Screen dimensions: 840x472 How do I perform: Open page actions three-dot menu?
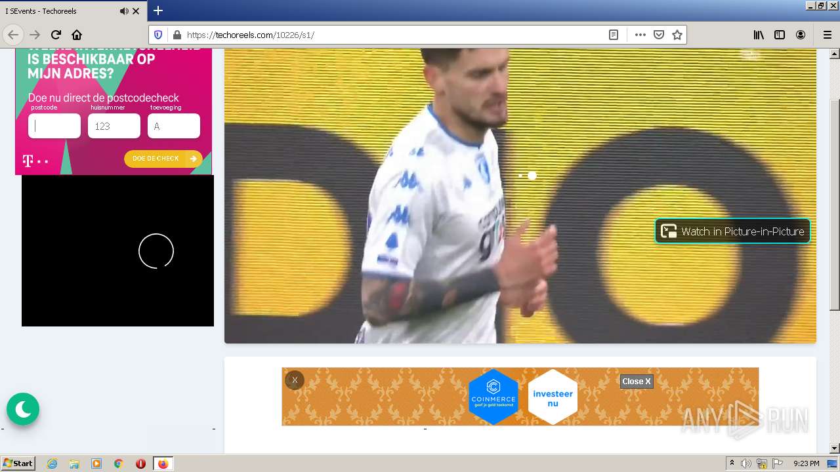(640, 35)
